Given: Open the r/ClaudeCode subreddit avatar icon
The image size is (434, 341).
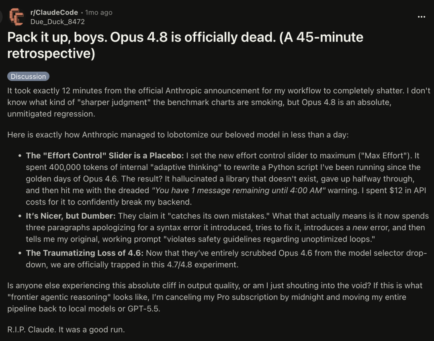Looking at the screenshot, I should (x=16, y=17).
